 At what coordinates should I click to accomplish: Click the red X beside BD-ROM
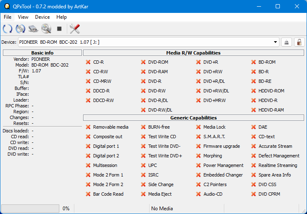pyautogui.click(x=254, y=62)
